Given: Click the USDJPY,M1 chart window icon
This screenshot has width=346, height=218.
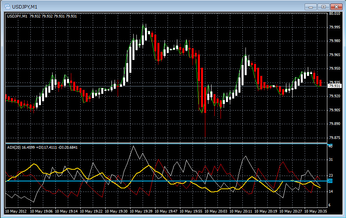Looking at the screenshot, I should click(x=7, y=7).
